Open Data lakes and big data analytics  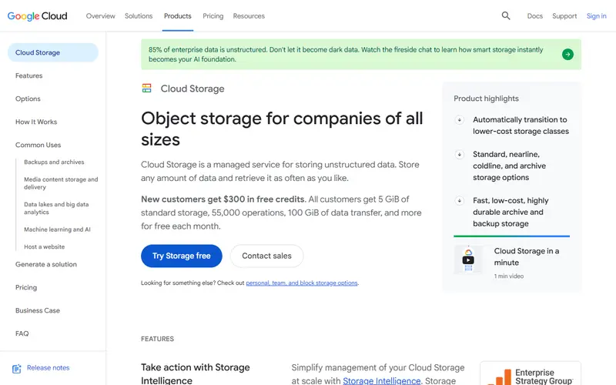click(x=56, y=208)
